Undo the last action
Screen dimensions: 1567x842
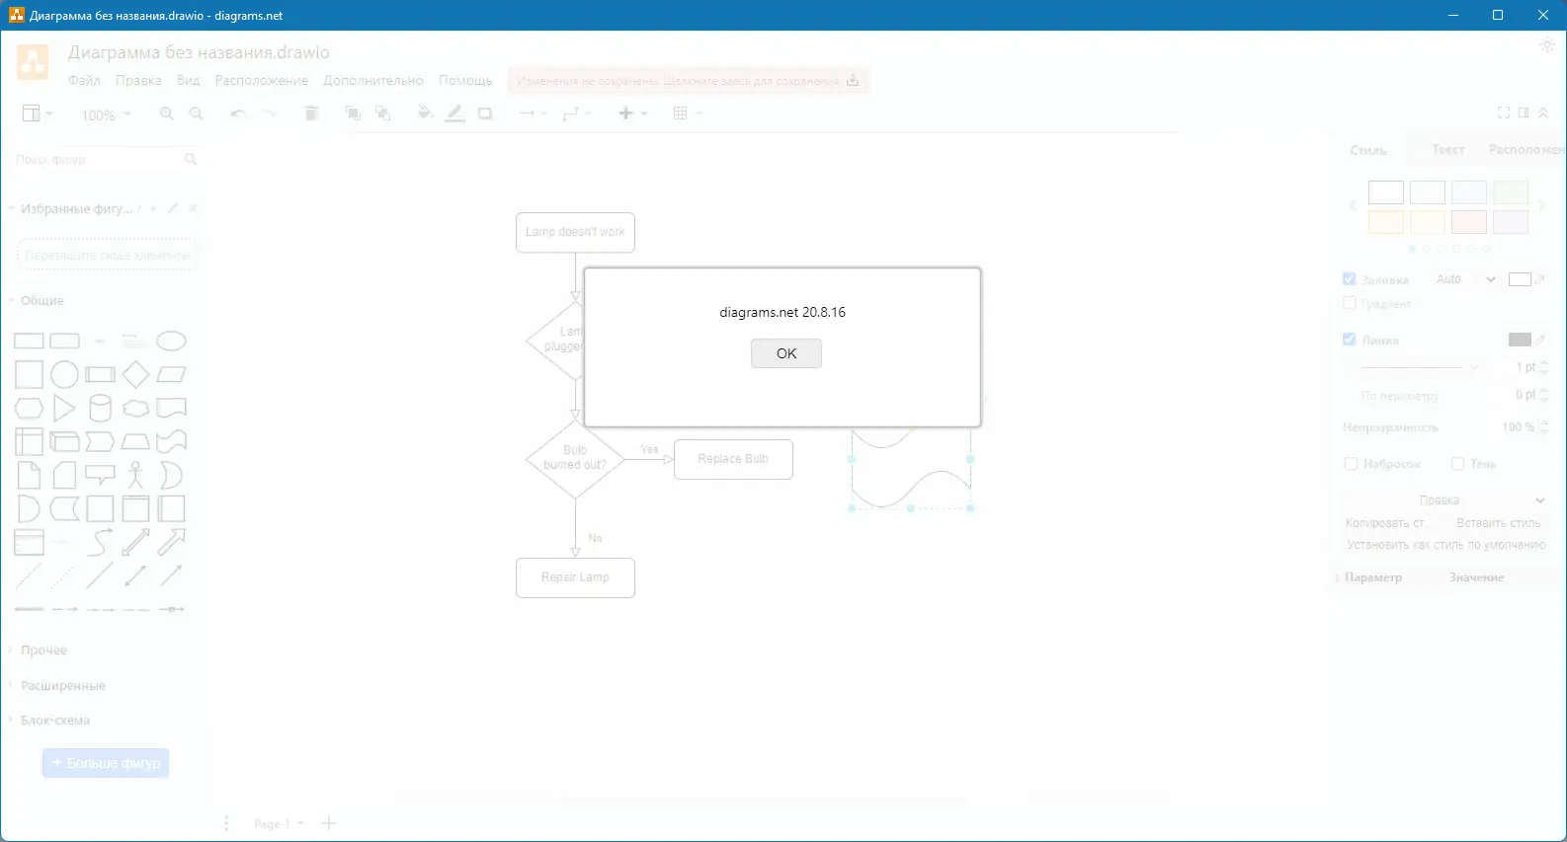point(238,114)
